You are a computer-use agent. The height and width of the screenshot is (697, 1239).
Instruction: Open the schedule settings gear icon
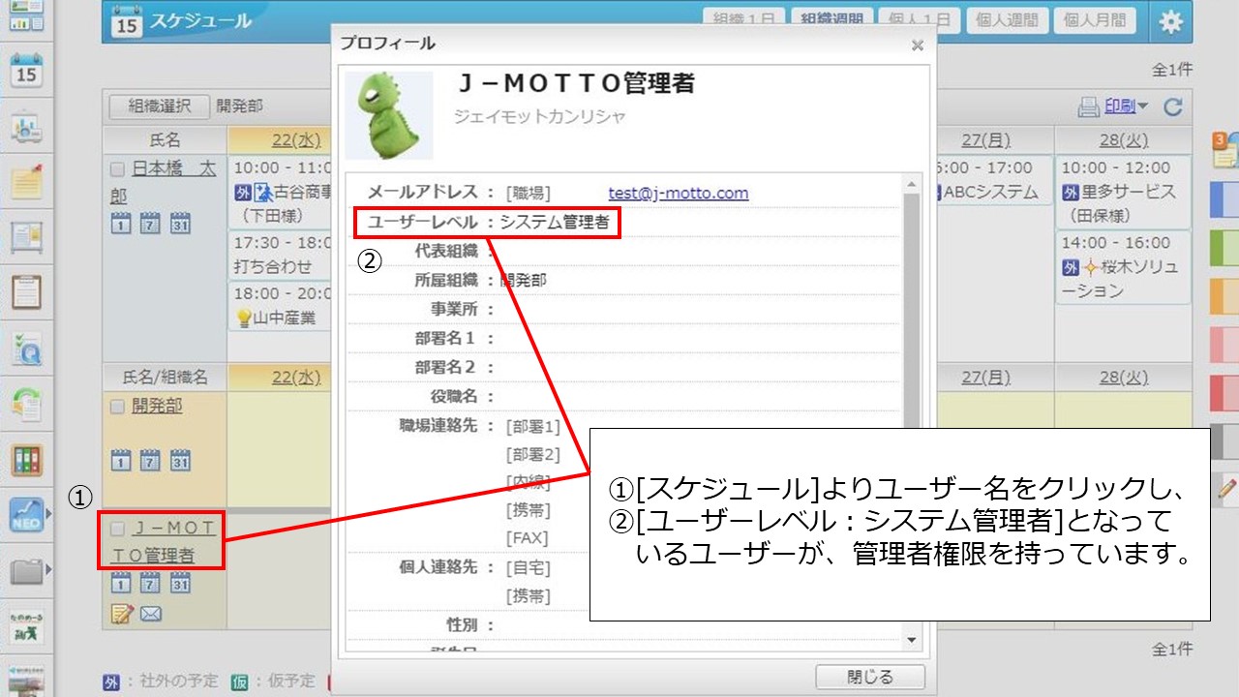click(1171, 22)
